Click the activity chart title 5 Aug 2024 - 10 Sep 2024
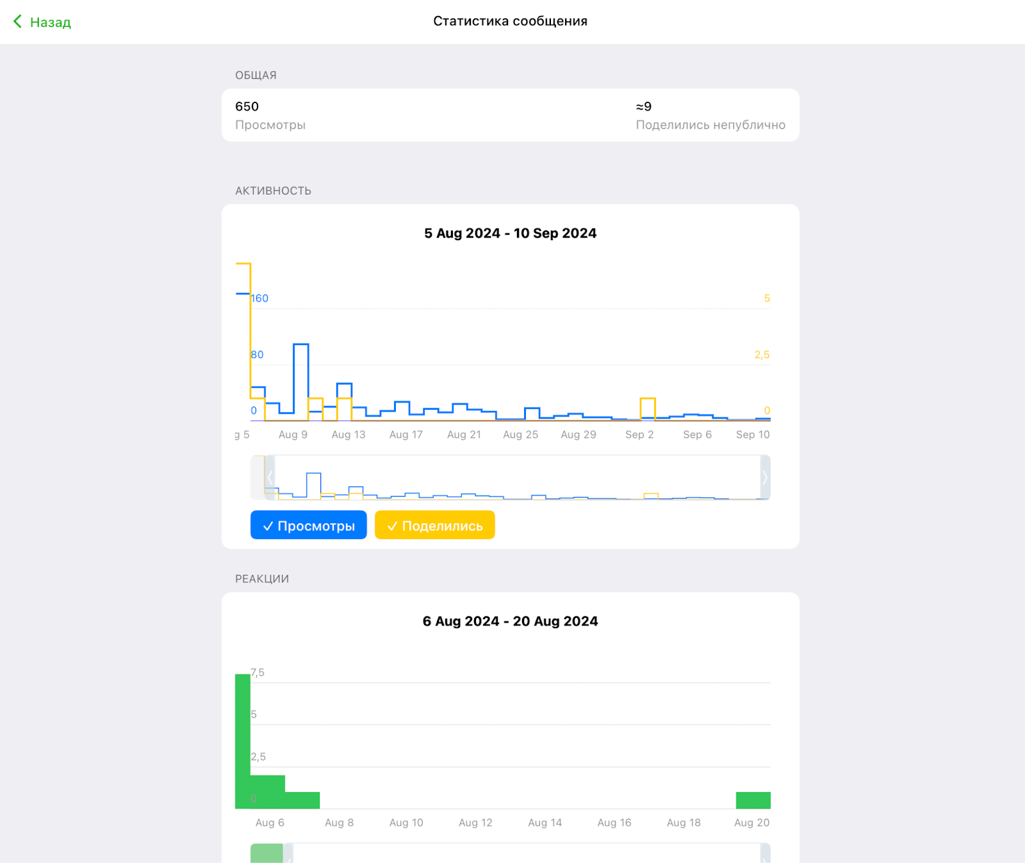Screen dimensions: 1025x863 point(511,233)
